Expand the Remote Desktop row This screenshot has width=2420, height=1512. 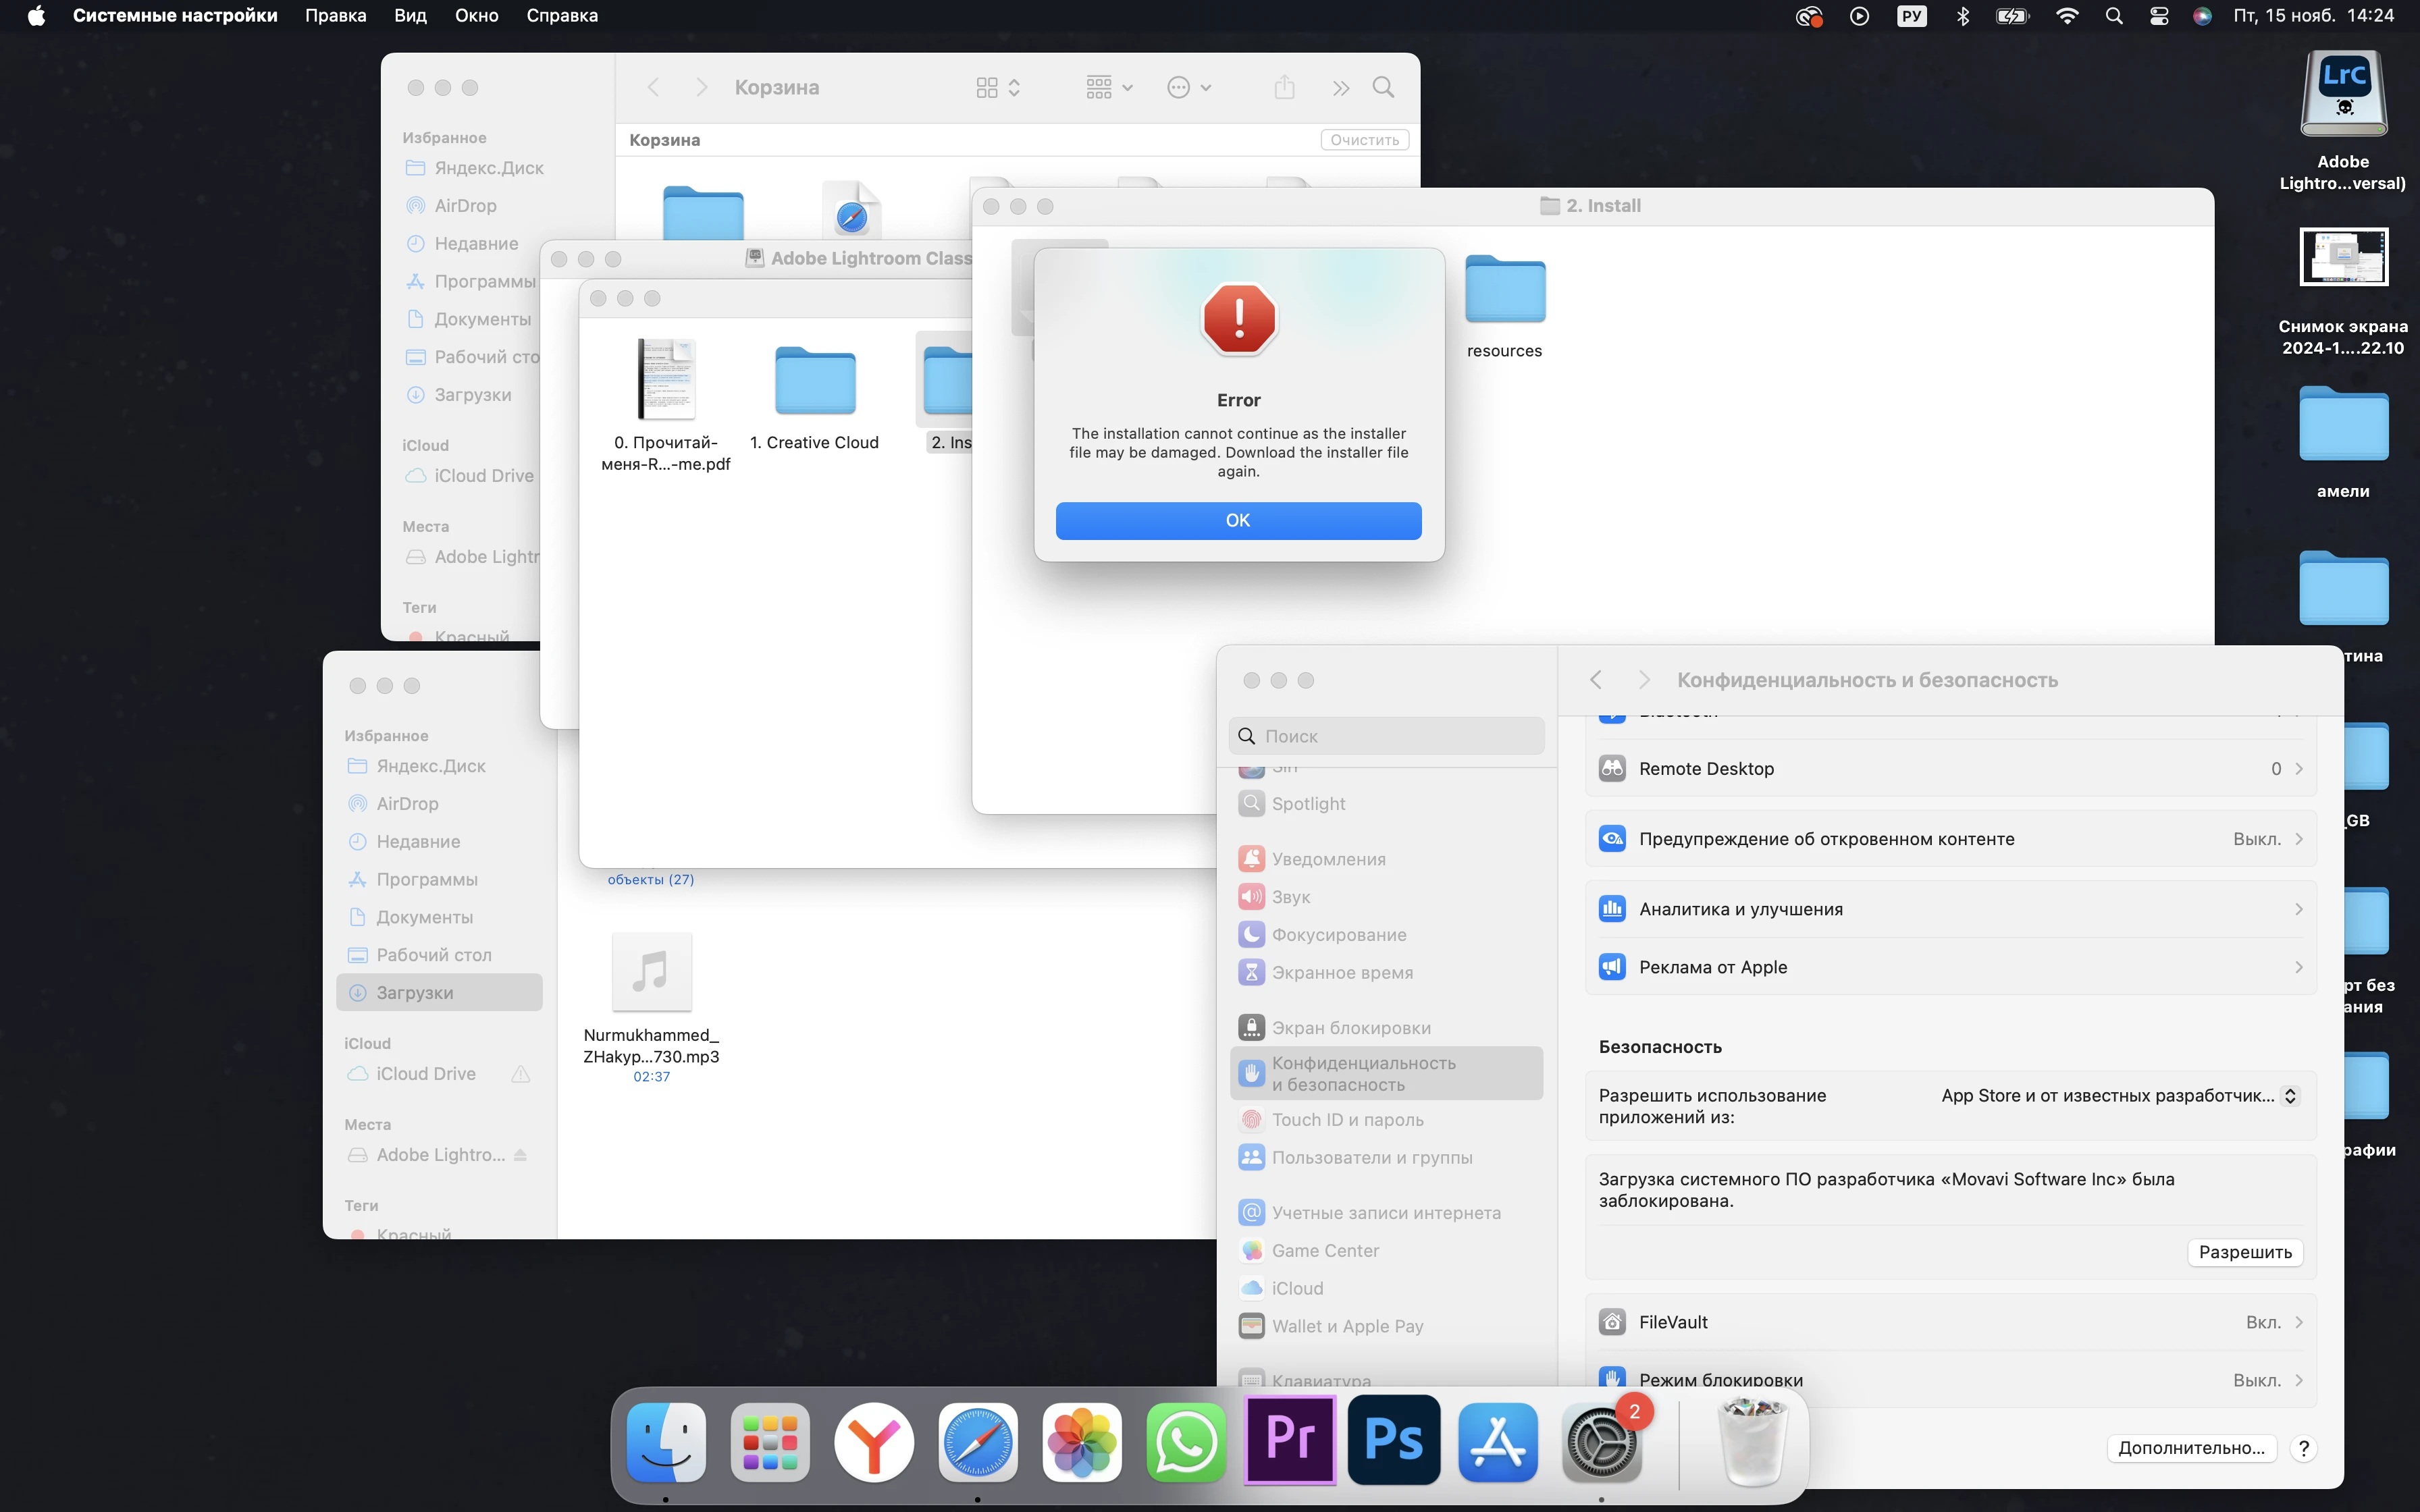[1951, 768]
